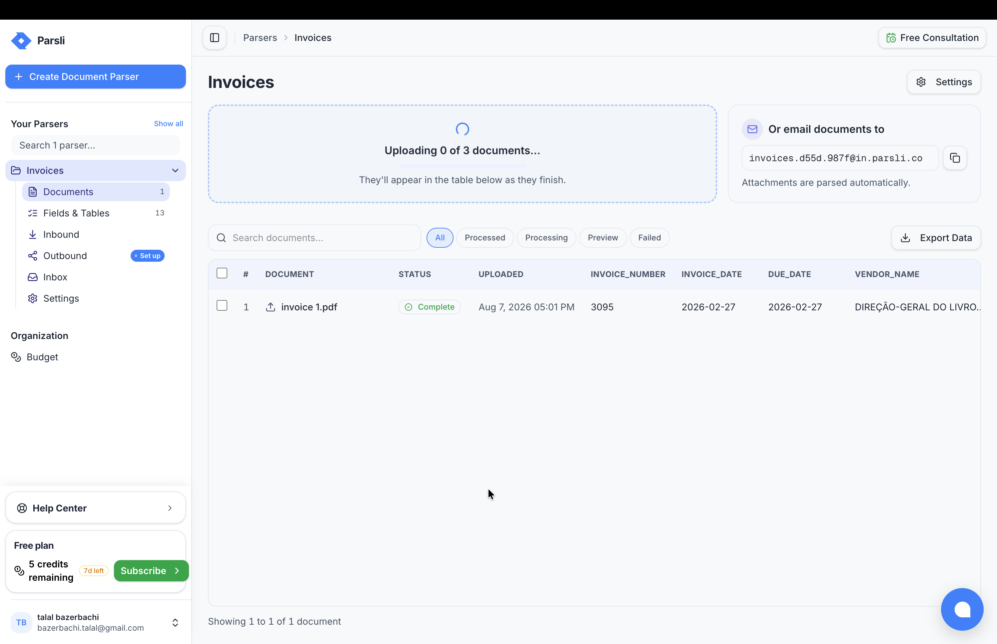Image resolution: width=997 pixels, height=644 pixels.
Task: Click the Outbound share icon
Action: click(33, 256)
